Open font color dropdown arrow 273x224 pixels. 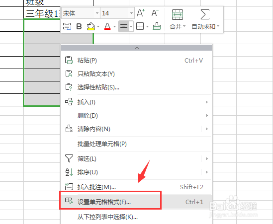coord(114,27)
